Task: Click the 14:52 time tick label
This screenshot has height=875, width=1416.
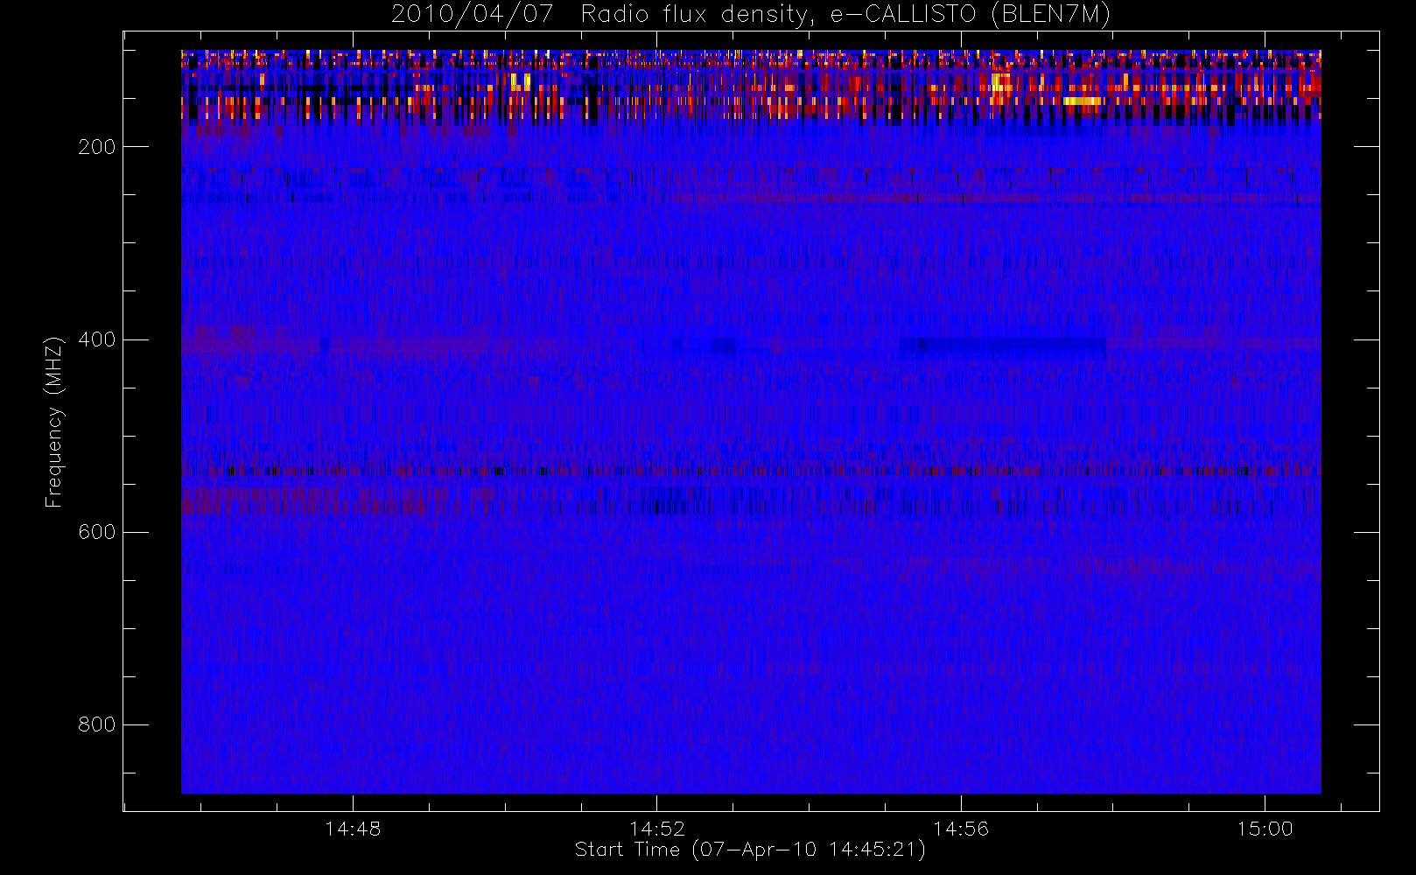Action: [x=656, y=829]
